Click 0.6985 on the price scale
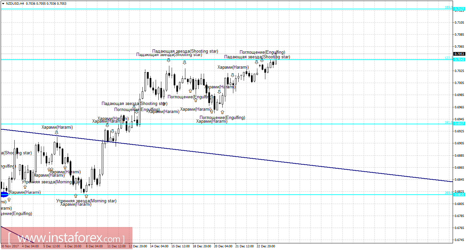Viewport: 466px width, 250px height. (459, 95)
